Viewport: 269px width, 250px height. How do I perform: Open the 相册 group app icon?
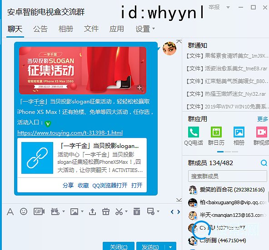point(239,132)
